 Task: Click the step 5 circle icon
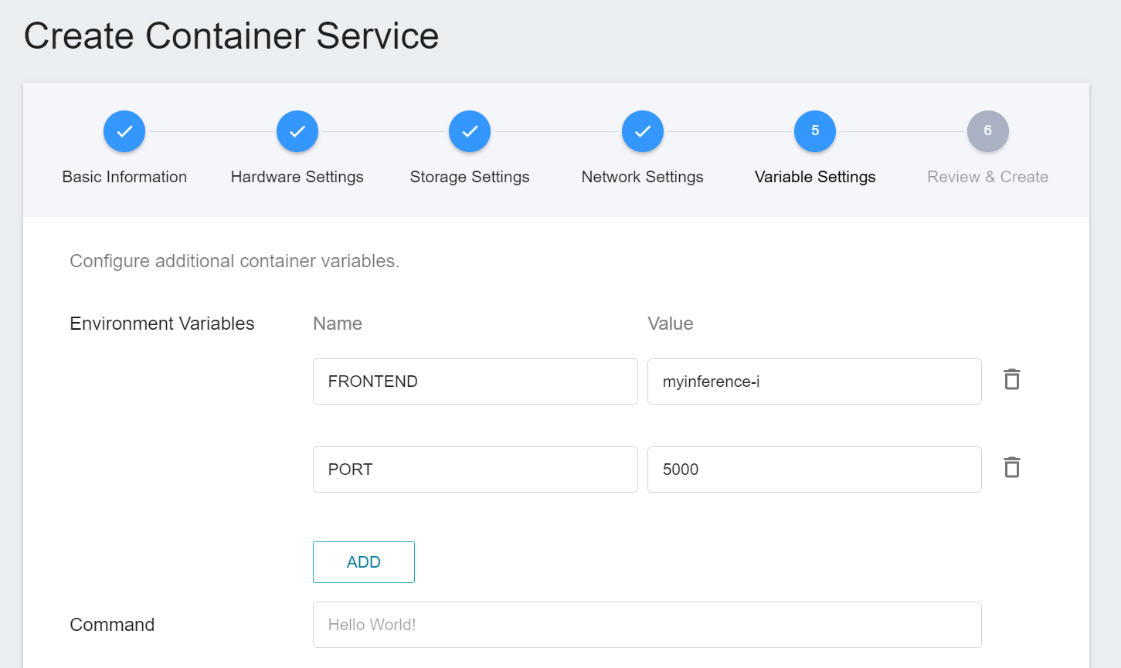[815, 131]
